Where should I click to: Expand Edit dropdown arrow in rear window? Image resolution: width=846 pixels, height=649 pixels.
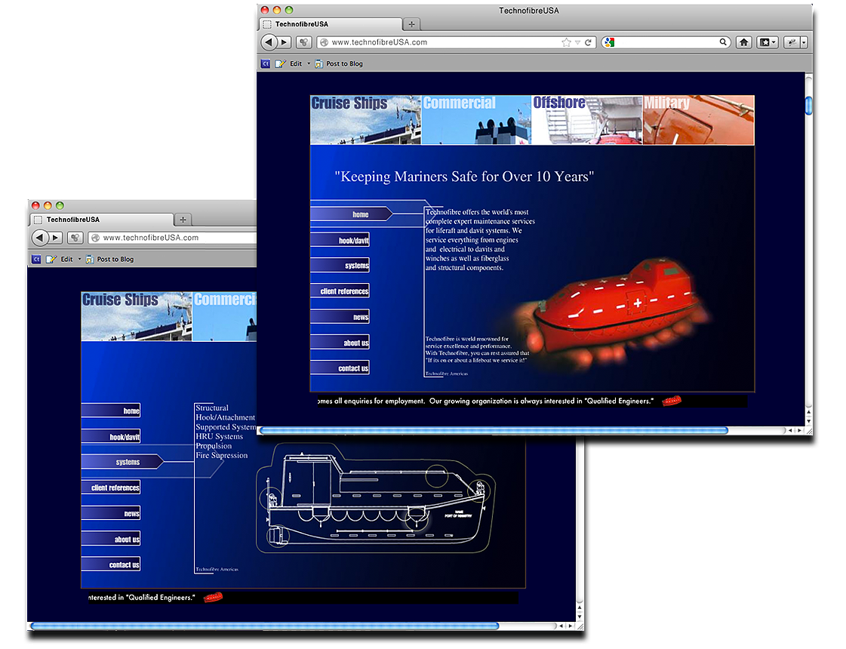point(79,259)
